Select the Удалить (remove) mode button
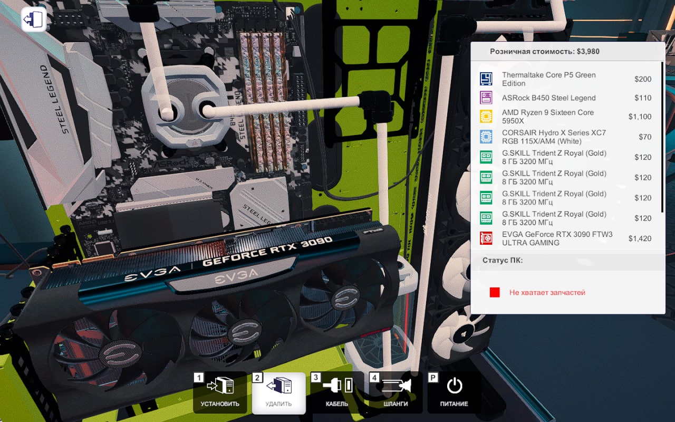Image resolution: width=675 pixels, height=422 pixels. point(278,392)
